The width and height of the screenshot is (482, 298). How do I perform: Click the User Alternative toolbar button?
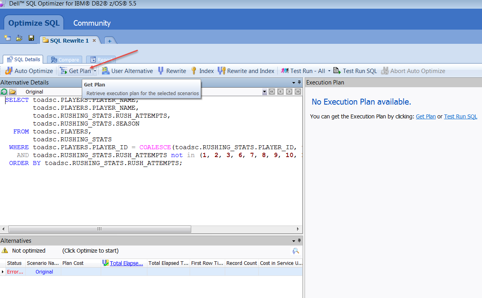click(127, 71)
